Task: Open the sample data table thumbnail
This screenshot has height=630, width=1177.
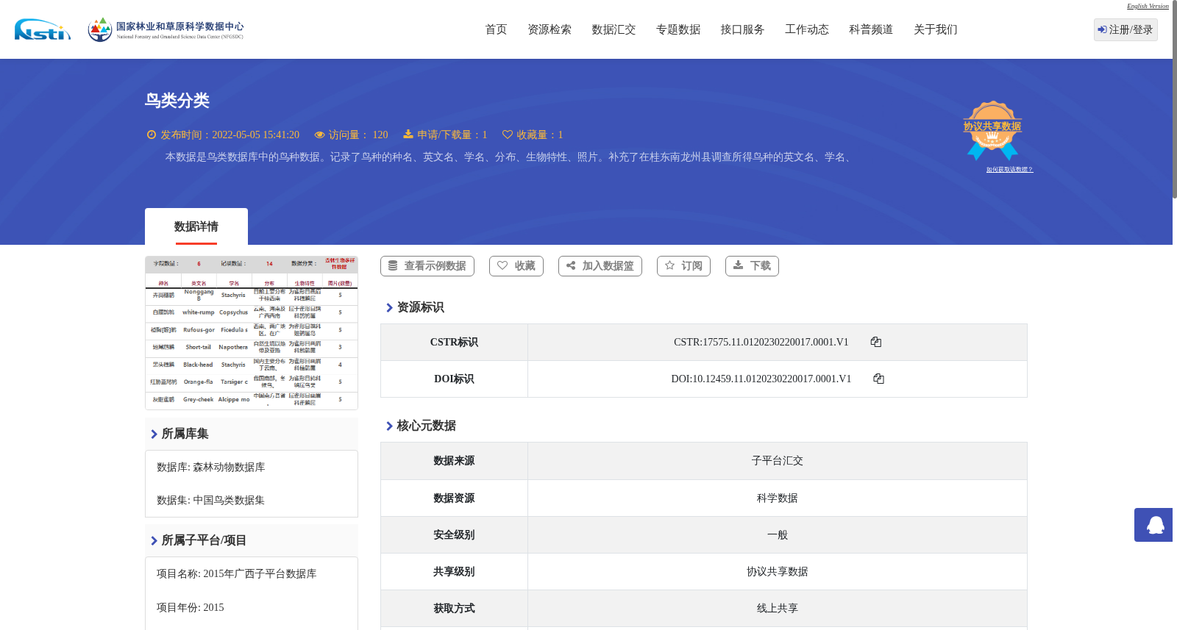Action: pos(252,332)
